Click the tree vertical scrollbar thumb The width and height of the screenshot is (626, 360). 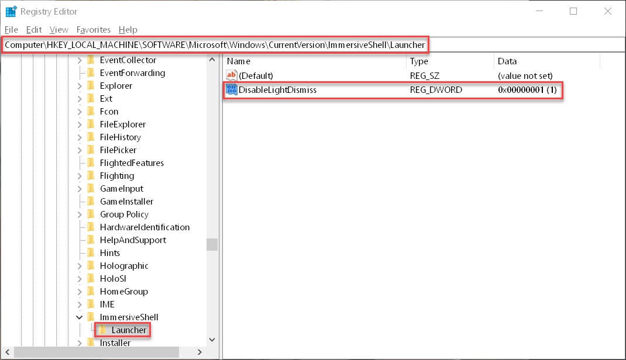click(x=212, y=244)
